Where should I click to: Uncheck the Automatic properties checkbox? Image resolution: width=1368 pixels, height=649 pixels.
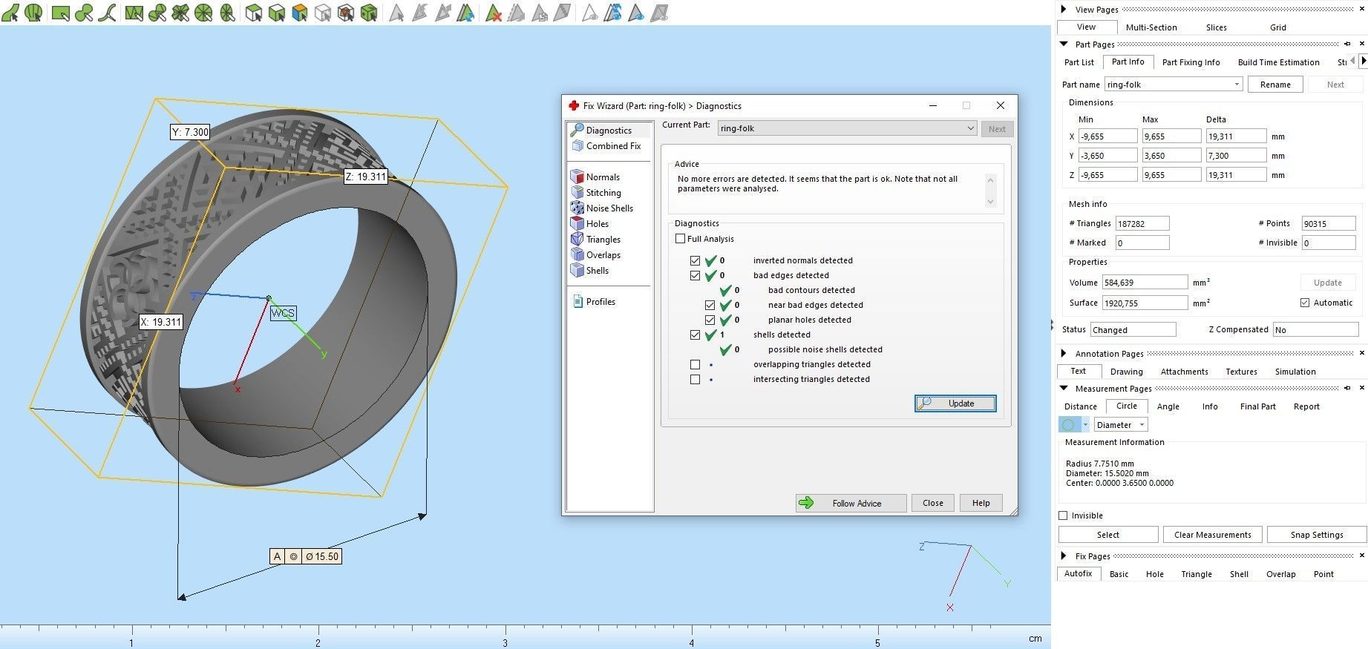(1305, 303)
